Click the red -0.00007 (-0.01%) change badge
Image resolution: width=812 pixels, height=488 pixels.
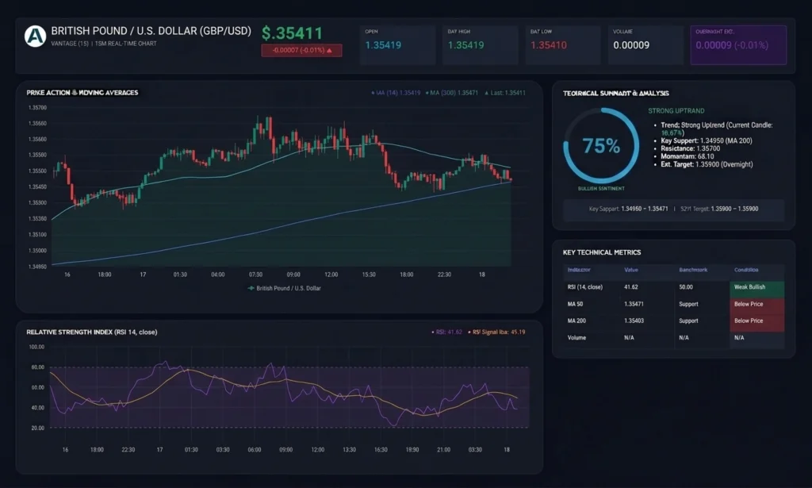(x=301, y=50)
